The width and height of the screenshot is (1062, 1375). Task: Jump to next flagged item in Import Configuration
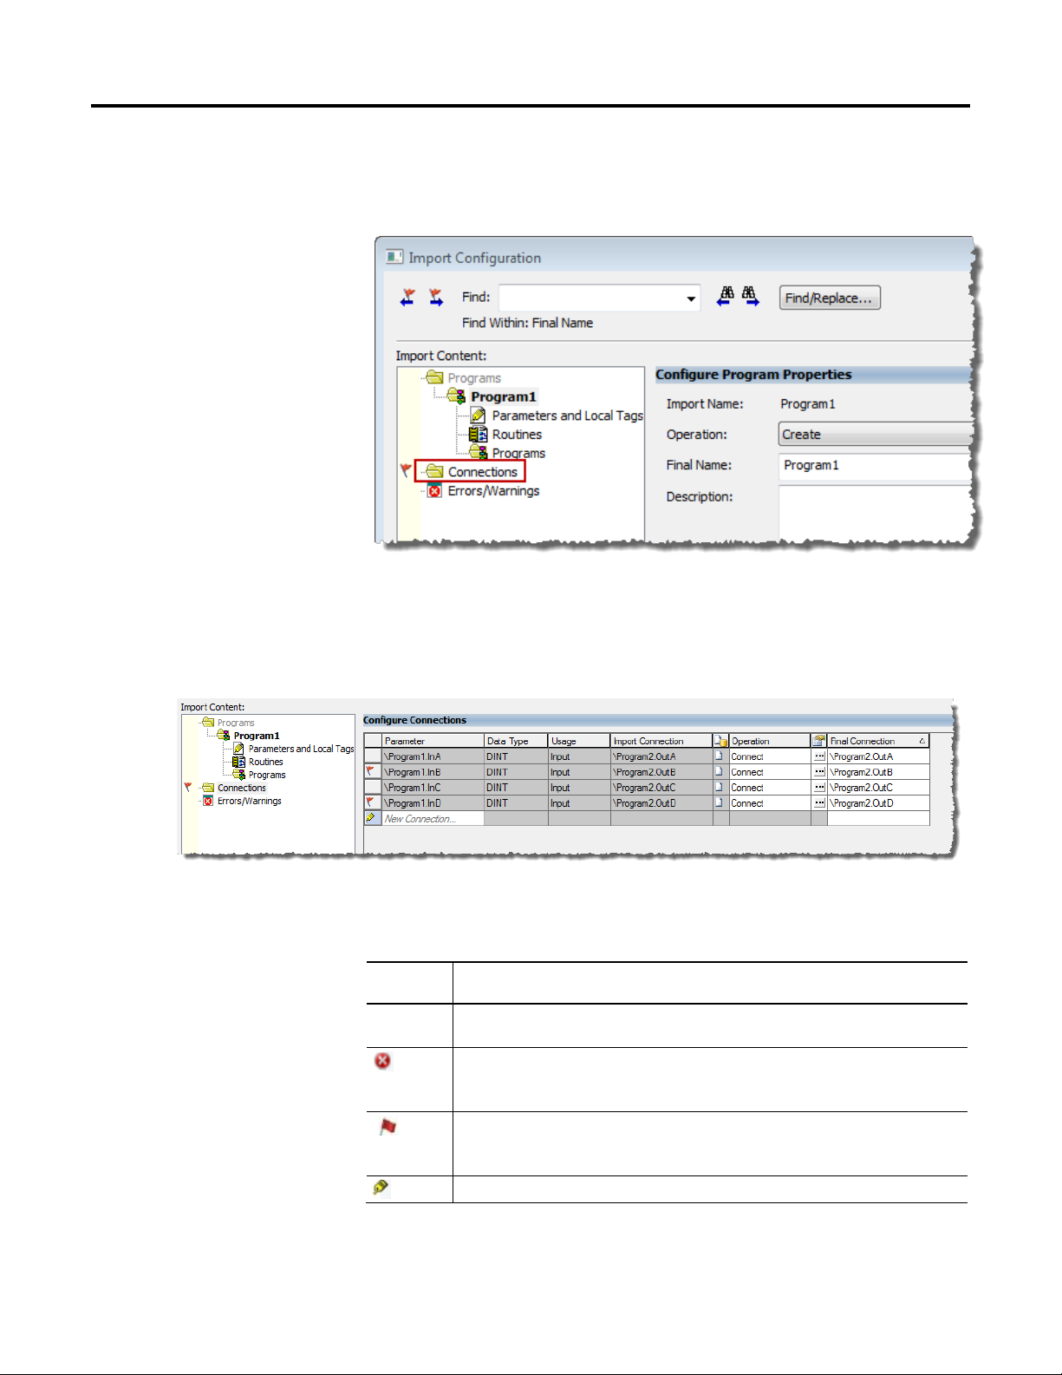(436, 298)
